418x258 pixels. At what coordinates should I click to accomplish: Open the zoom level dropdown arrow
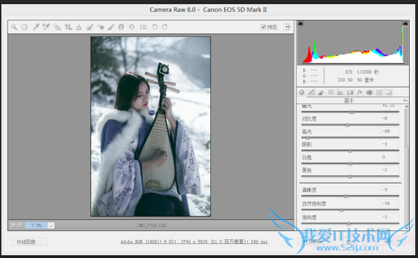pos(51,226)
